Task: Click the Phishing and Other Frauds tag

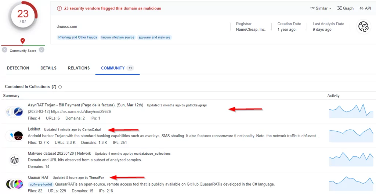Action: coord(78,37)
